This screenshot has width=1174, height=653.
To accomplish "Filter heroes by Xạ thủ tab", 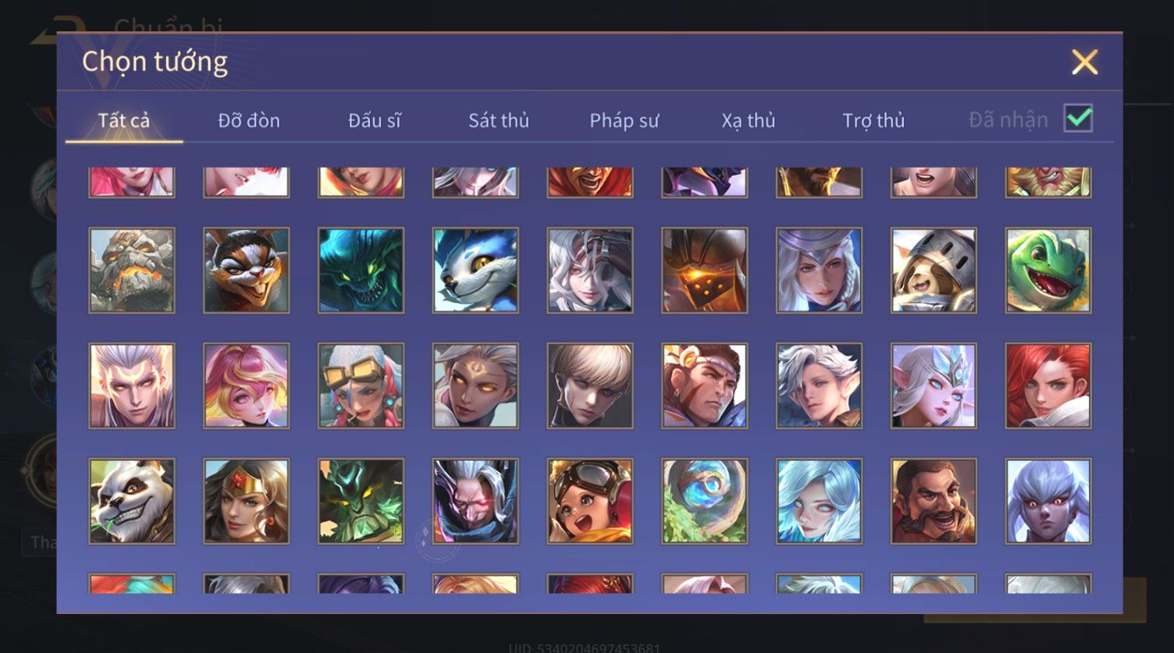I will 749,120.
